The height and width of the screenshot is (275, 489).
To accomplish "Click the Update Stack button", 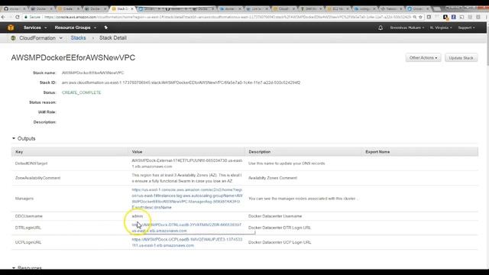I will click(x=461, y=58).
